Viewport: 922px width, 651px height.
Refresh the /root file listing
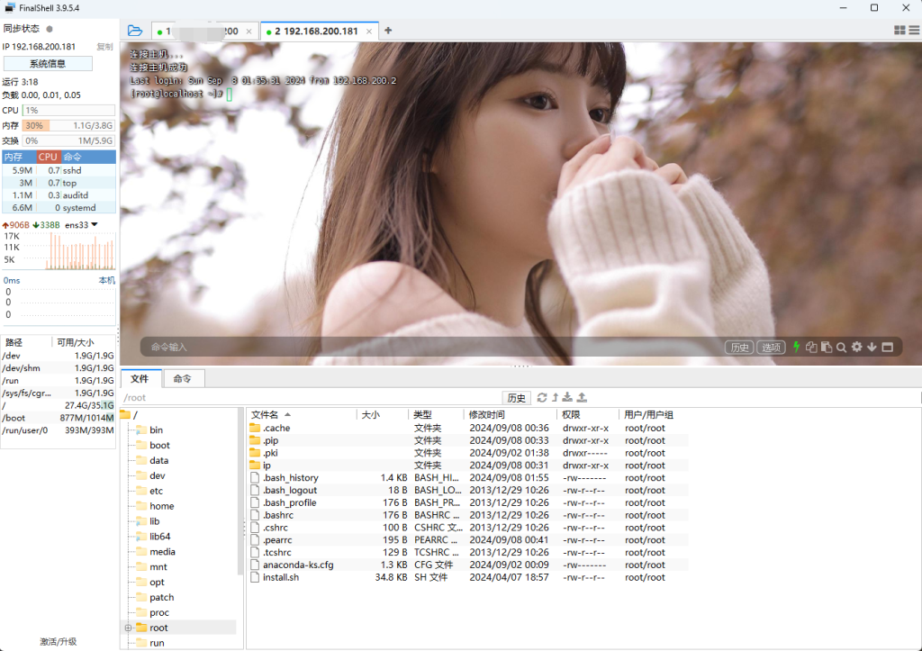pyautogui.click(x=542, y=398)
